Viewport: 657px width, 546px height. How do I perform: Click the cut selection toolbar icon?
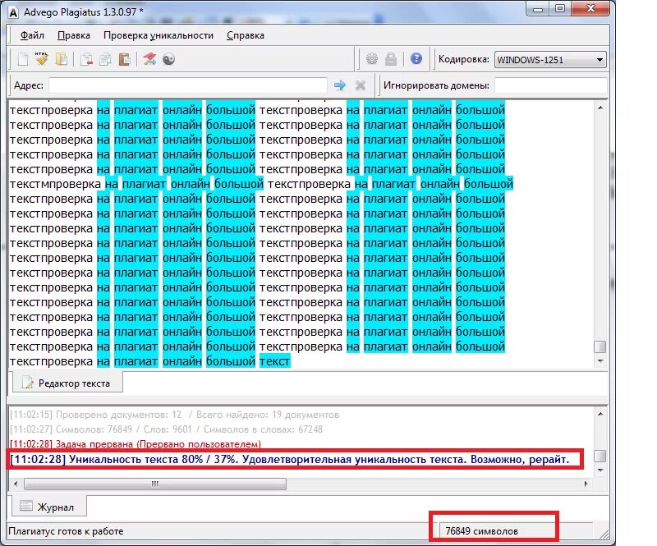tap(86, 59)
